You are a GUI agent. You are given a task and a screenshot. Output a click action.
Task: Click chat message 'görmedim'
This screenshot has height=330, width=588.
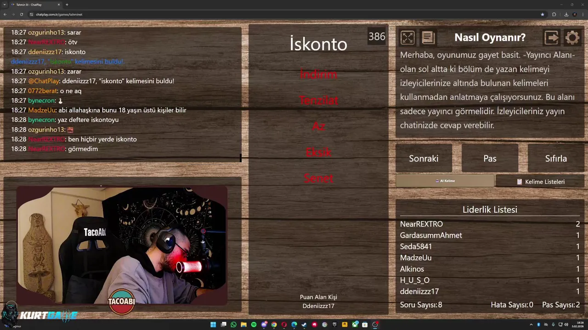pos(55,149)
